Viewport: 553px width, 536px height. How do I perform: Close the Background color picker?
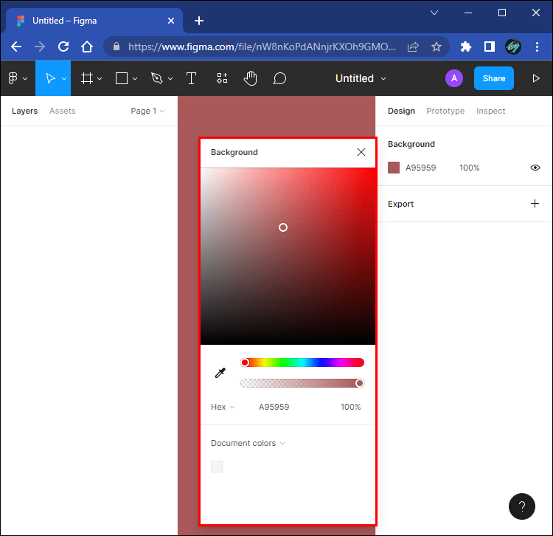click(x=361, y=152)
